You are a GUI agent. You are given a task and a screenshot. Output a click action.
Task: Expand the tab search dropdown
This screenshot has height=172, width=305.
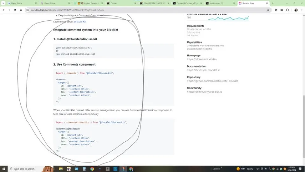[x=3, y=3]
